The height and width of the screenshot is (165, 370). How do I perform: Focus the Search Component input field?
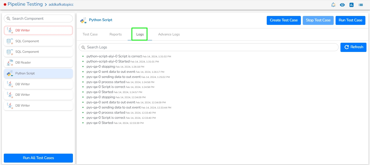38,19
